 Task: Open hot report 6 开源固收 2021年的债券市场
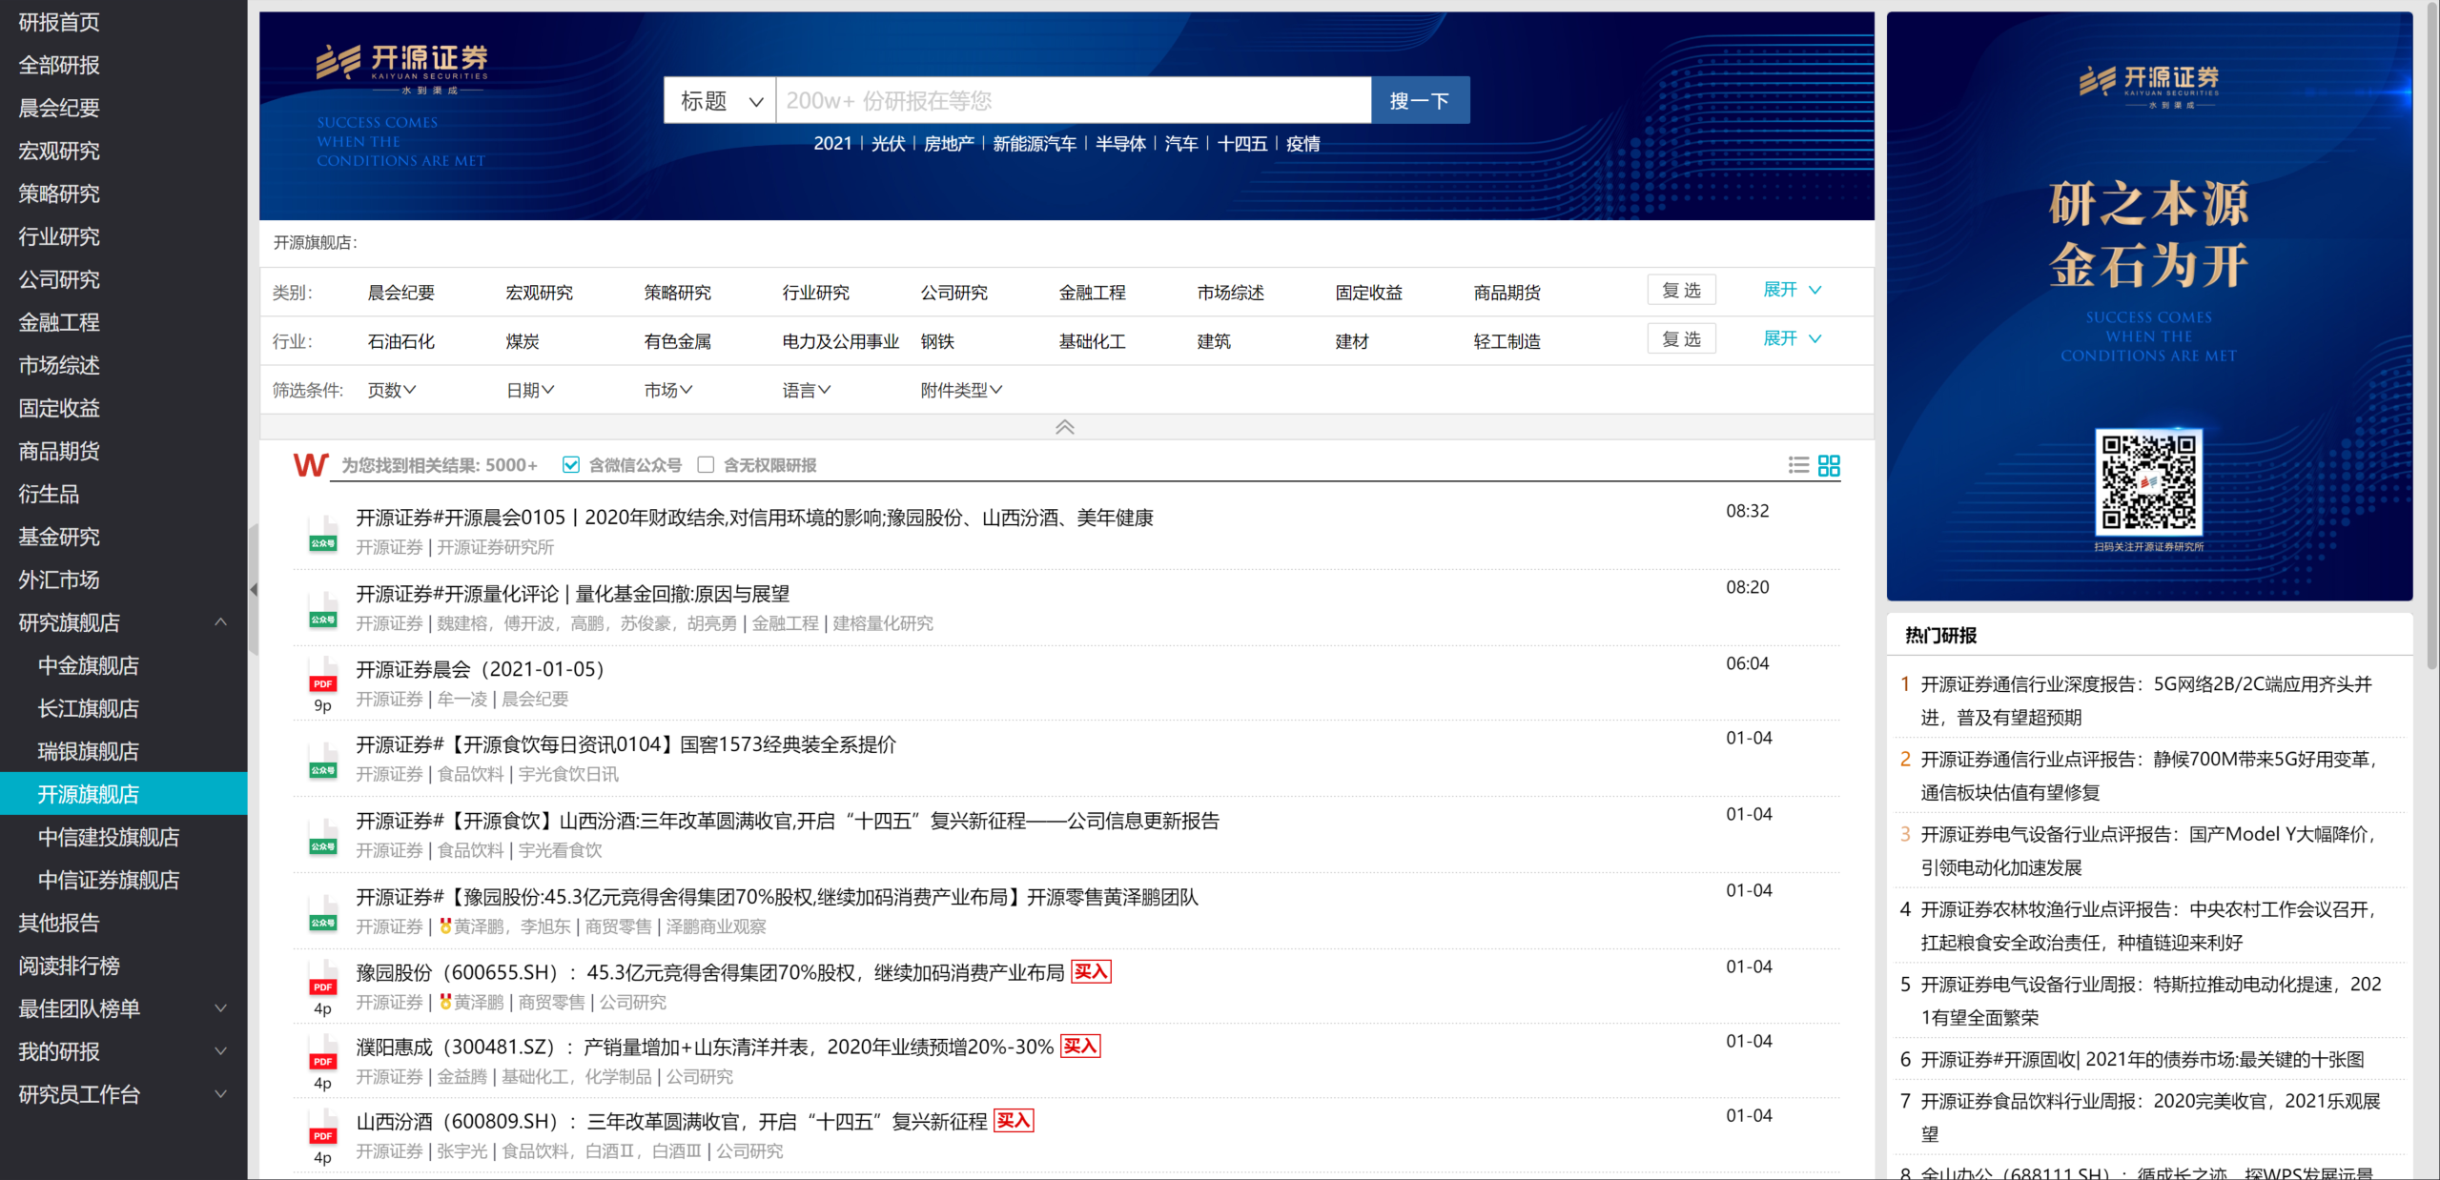(2142, 1059)
